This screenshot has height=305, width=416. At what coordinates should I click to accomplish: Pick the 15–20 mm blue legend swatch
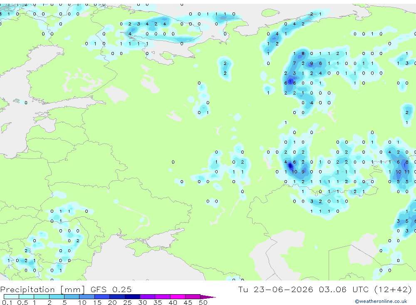point(102,297)
